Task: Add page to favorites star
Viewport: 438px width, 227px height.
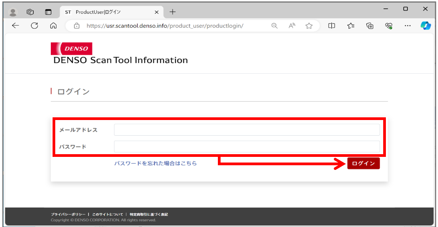Action: click(309, 26)
